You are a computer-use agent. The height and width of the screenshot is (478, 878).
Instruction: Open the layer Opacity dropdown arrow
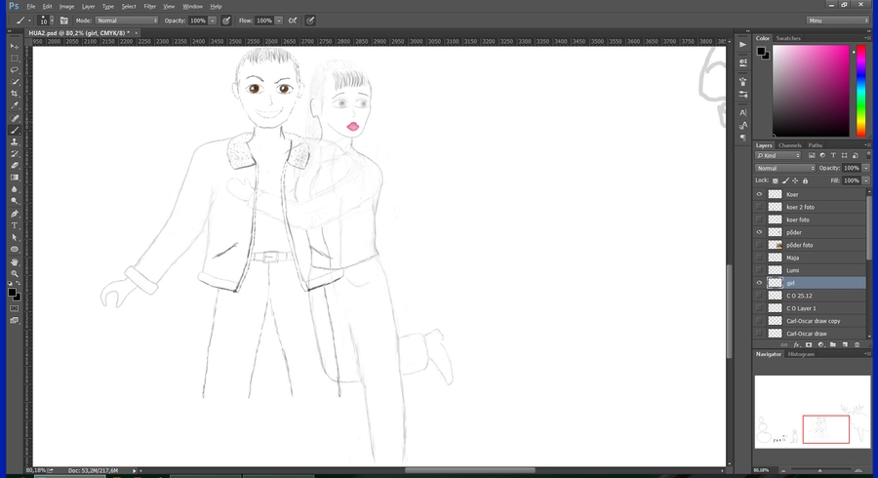[x=865, y=168]
